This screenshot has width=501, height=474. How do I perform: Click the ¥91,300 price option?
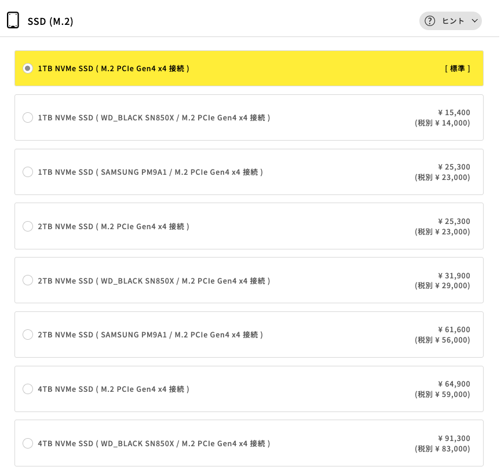coord(454,438)
